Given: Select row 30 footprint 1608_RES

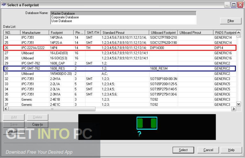Looking at the screenshot, I should point(120,68).
